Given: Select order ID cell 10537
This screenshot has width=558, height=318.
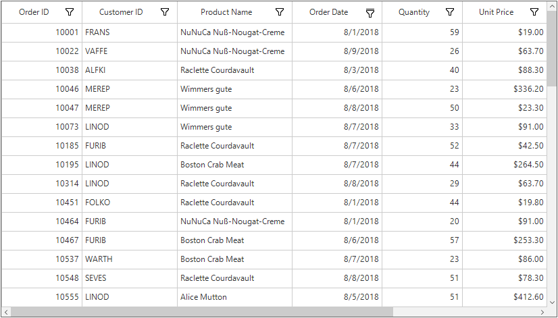Looking at the screenshot, I should pos(42,259).
